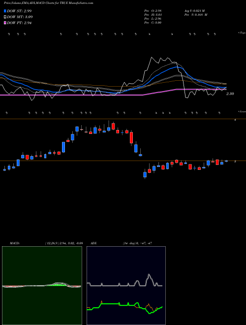Screen dimensions: 246x325
Task: Select the 'DOW MT: 3.09' legend text
Action: (x=20, y=17)
